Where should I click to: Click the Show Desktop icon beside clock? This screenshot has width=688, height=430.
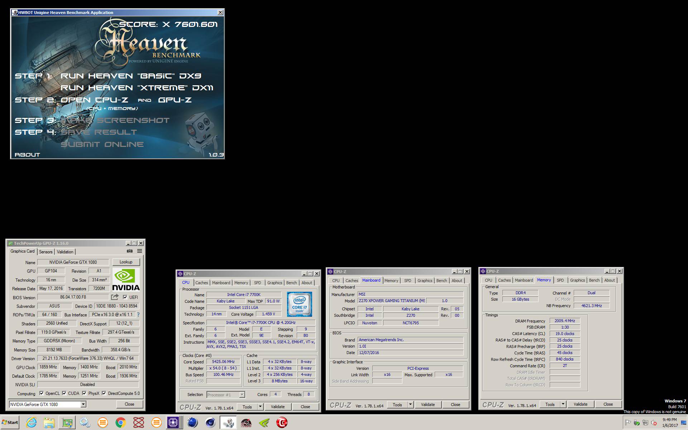point(684,422)
